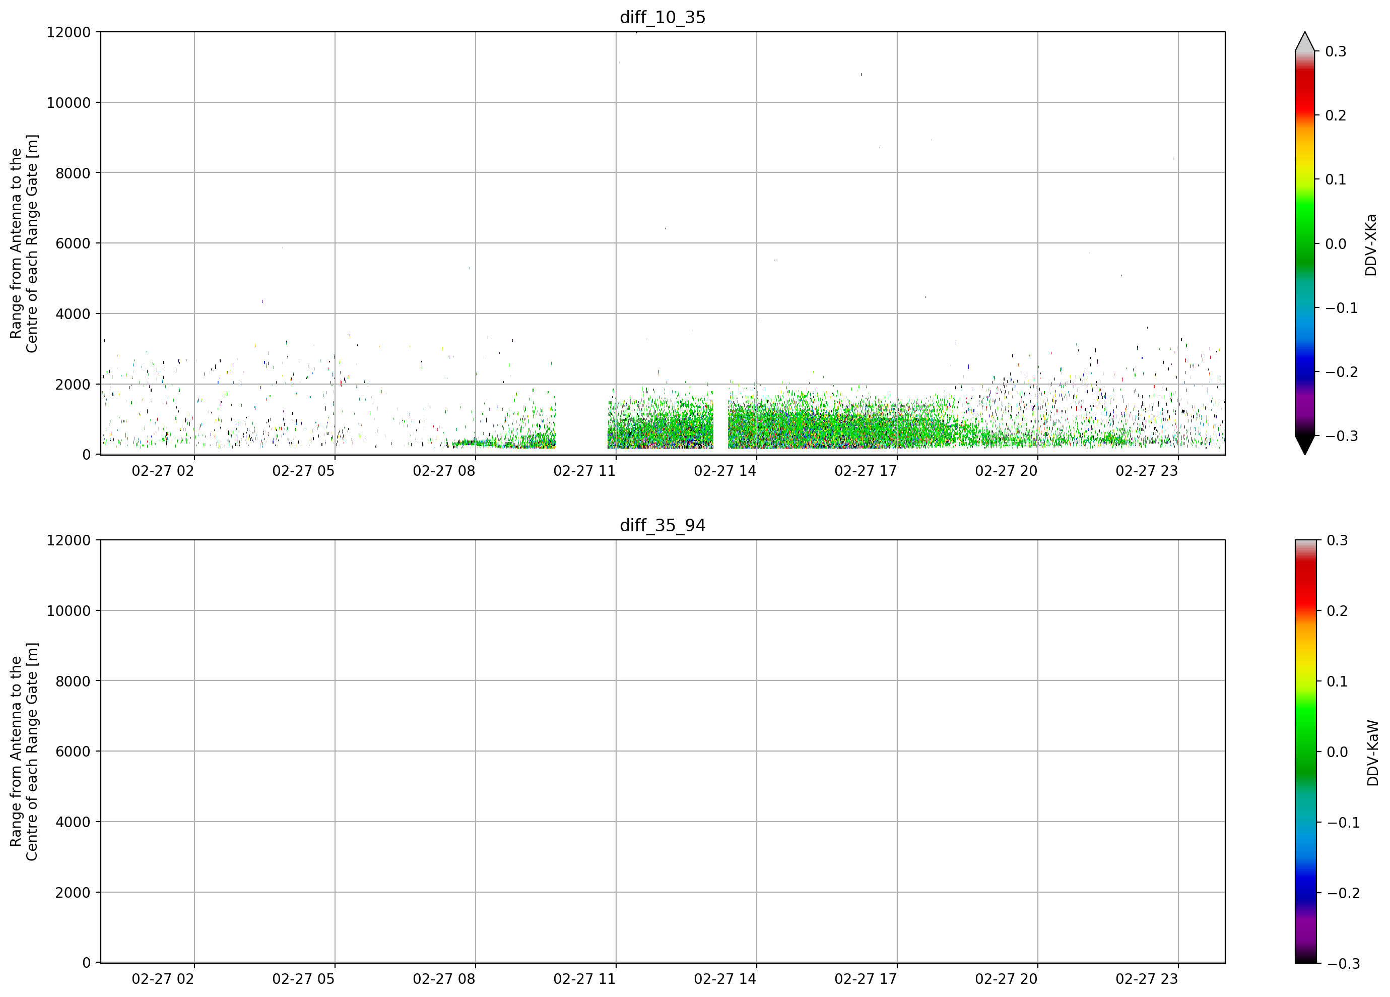This screenshot has height=997, width=1390.
Task: Click '02-27 20' tick under diff_10_35 plot
Action: coord(1006,471)
